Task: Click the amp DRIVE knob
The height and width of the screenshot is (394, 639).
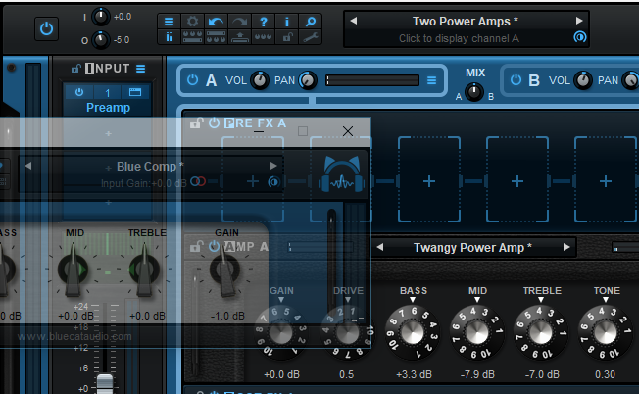Action: pos(347,332)
